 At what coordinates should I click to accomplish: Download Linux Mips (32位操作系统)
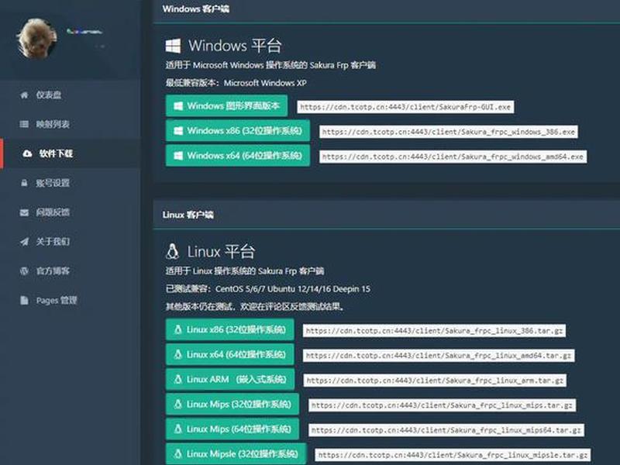[x=232, y=405]
